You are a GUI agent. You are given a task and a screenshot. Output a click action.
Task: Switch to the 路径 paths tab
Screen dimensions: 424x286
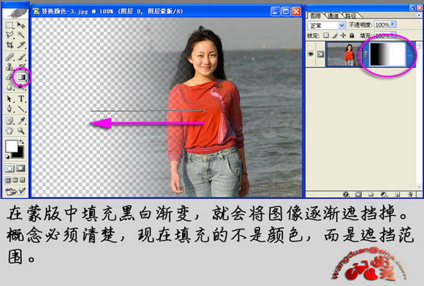tap(350, 15)
